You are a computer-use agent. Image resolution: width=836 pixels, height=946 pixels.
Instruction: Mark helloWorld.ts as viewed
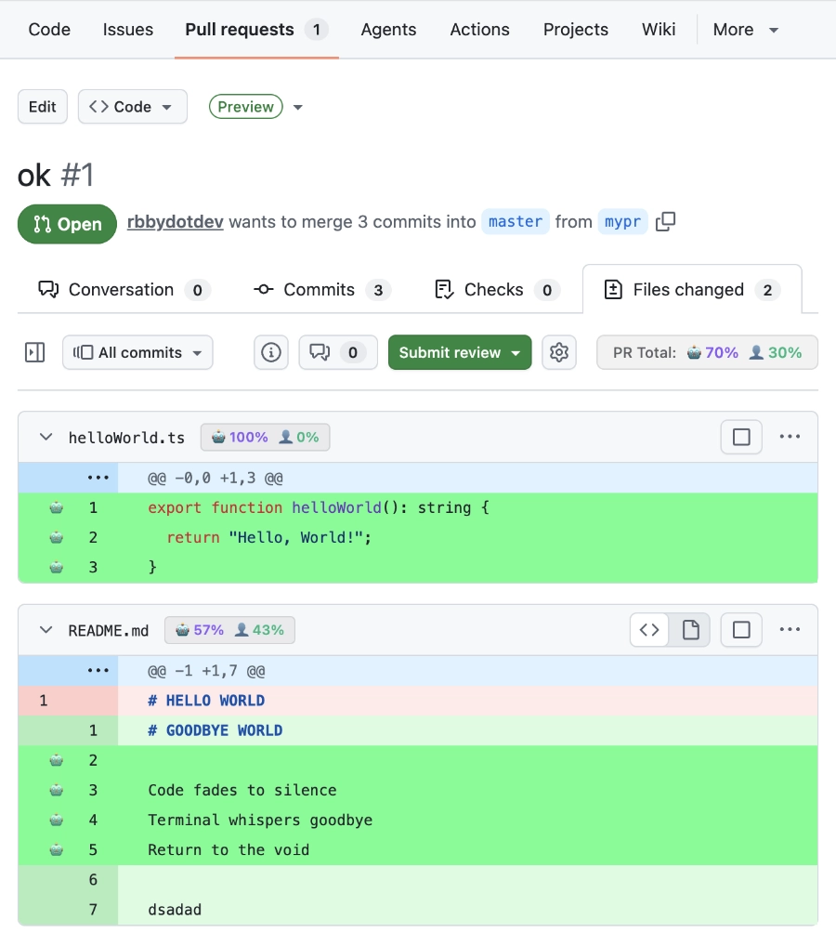[741, 437]
